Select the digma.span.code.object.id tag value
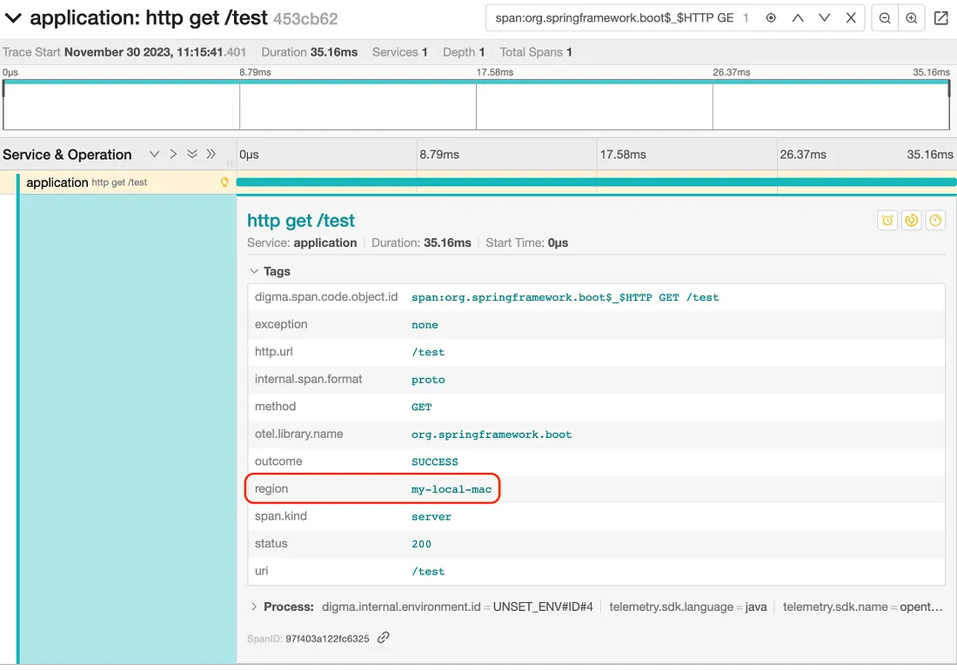957x670 pixels. 566,297
